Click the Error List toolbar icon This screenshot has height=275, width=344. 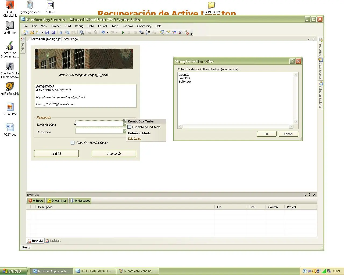click(x=187, y=32)
